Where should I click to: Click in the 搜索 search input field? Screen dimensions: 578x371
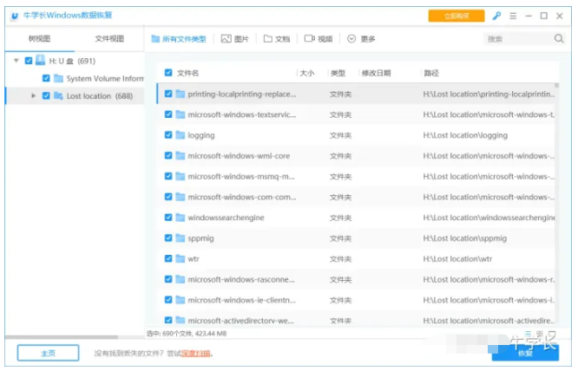516,39
